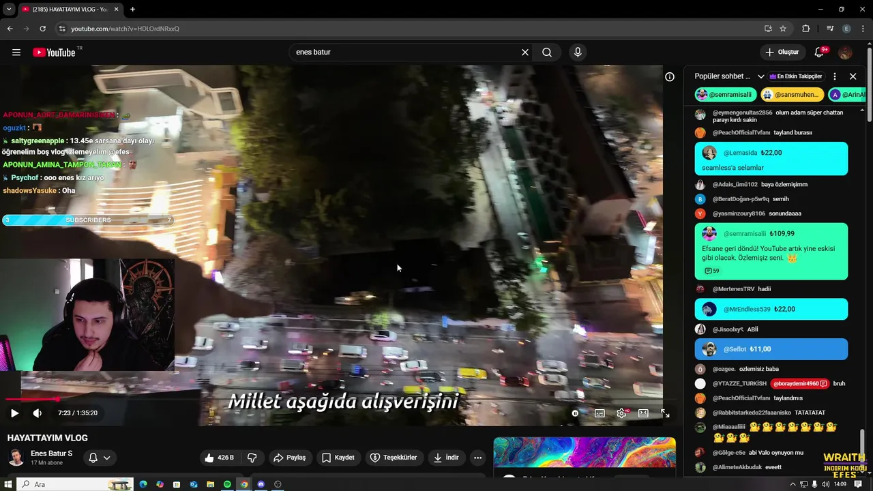Click the Teşekkürler thanks button
Image resolution: width=873 pixels, height=491 pixels.
point(393,458)
